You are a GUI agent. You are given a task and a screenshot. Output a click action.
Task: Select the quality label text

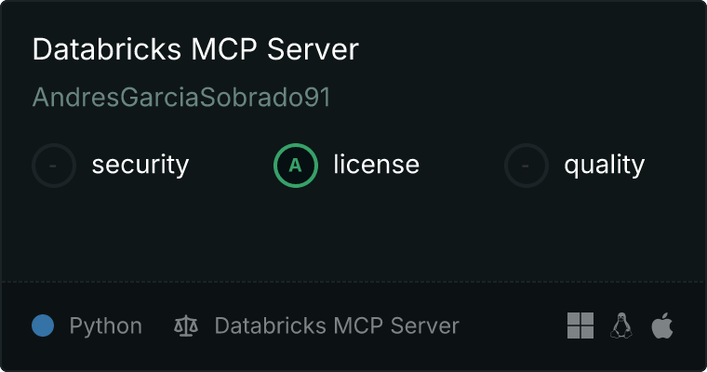604,166
